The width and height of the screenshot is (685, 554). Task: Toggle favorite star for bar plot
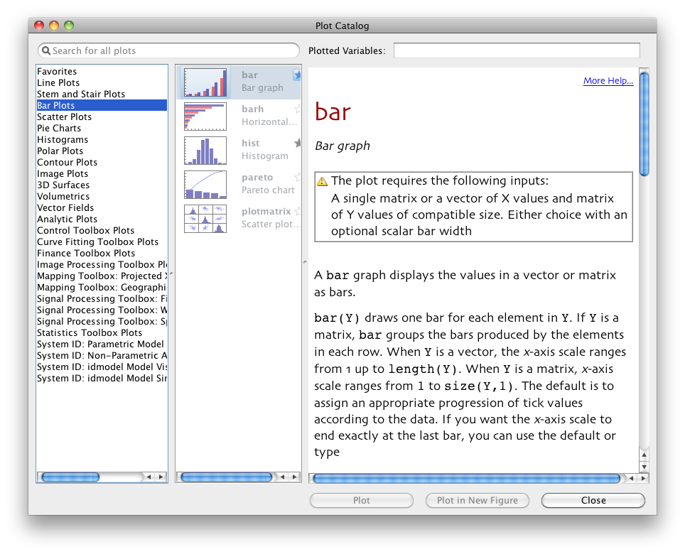click(x=298, y=75)
